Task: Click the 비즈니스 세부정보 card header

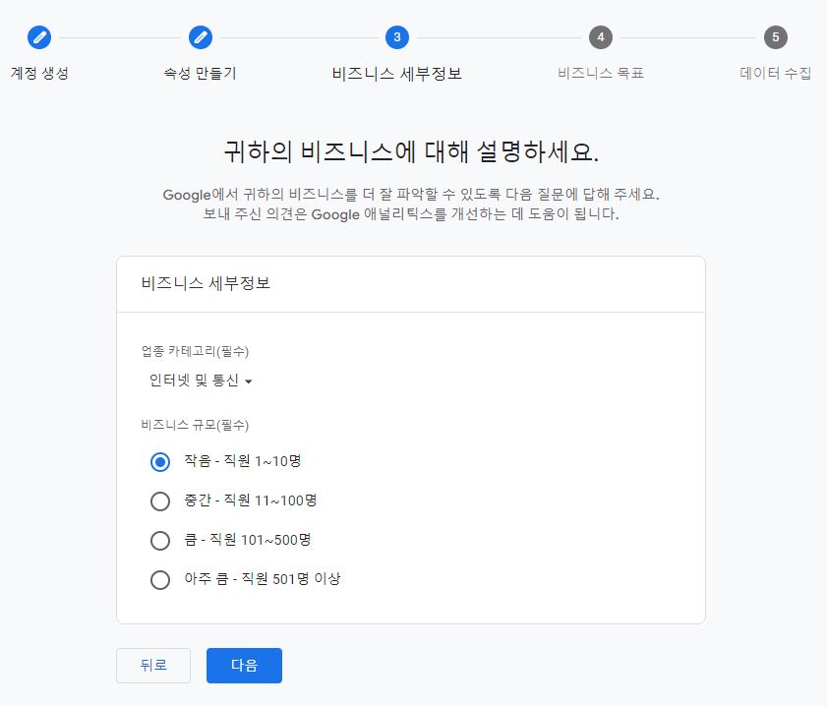Action: point(206,283)
